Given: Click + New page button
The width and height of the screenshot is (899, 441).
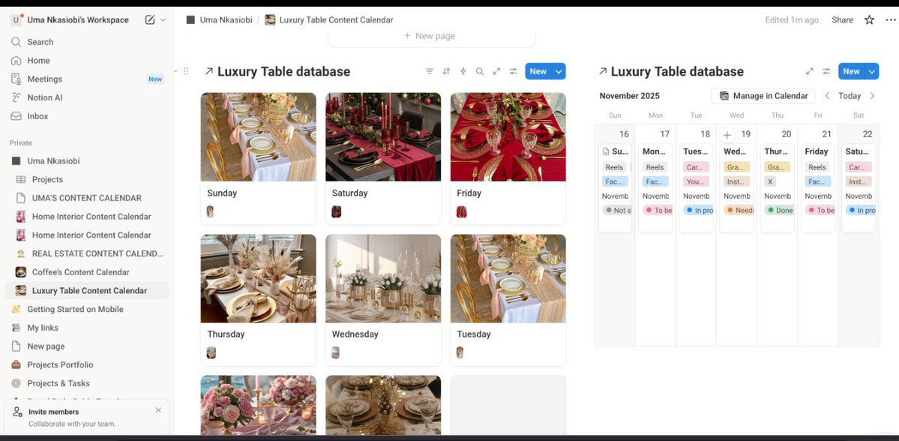Looking at the screenshot, I should tap(430, 35).
